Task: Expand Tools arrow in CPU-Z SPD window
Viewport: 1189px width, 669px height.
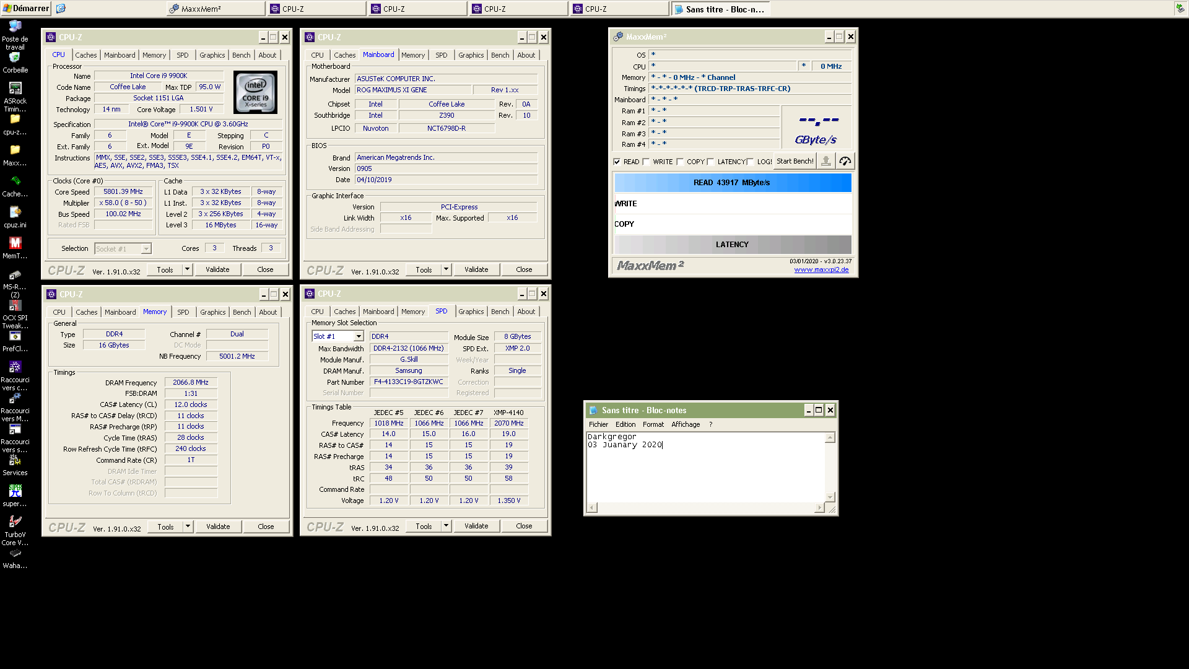Action: 446,526
